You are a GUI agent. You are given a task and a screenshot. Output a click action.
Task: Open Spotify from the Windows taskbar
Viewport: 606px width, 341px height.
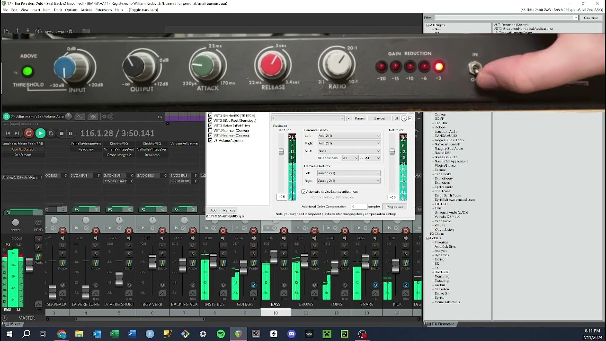pos(221,334)
